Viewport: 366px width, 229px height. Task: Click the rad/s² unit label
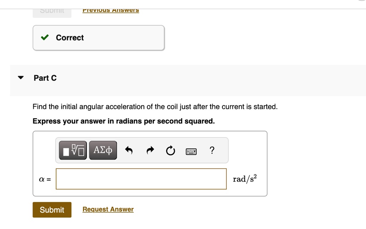click(245, 179)
